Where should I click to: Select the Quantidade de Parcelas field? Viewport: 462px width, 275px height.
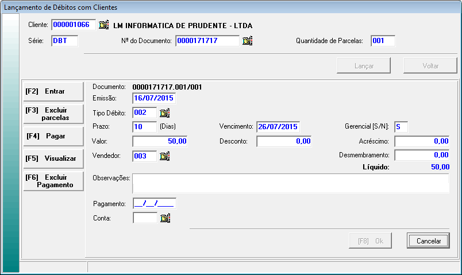(383, 41)
